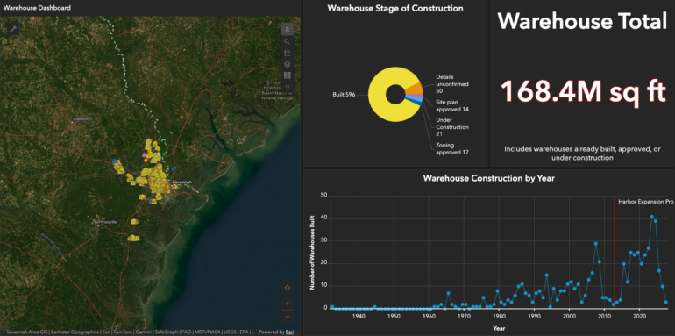
Task: Click the 'Warehouse Total' heading
Action: 582,21
